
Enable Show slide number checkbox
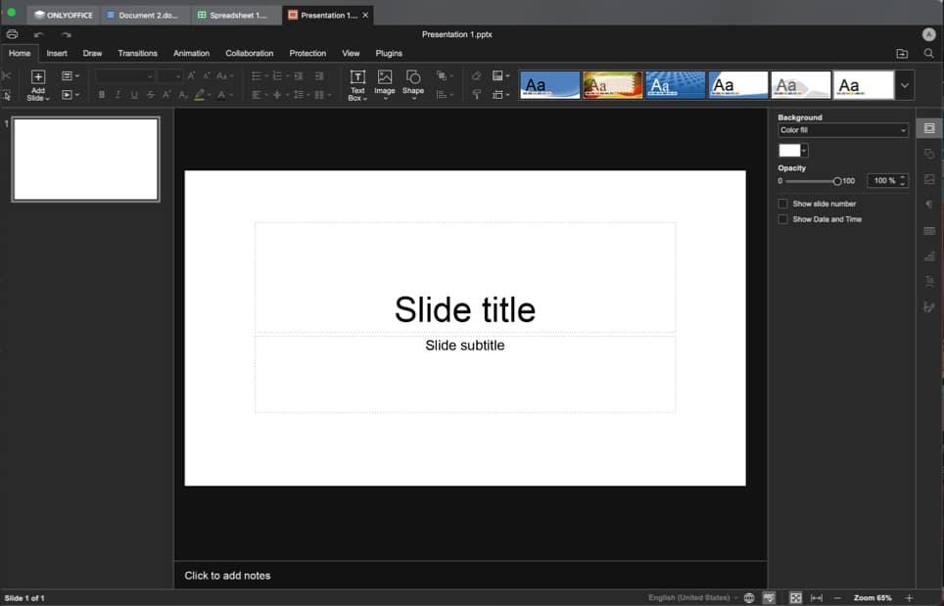click(782, 204)
